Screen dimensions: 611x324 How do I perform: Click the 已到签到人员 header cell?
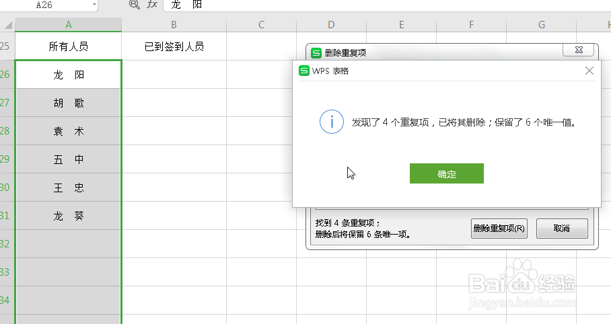174,46
